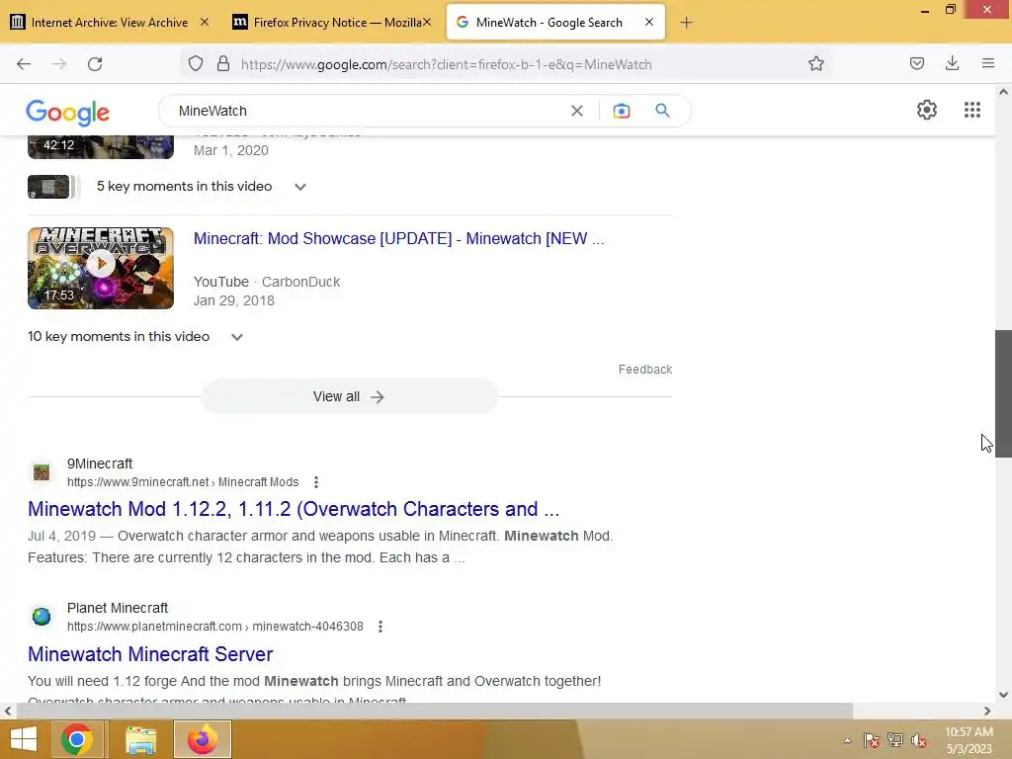The width and height of the screenshot is (1012, 759).
Task: Send Feedback on video results
Action: point(644,370)
